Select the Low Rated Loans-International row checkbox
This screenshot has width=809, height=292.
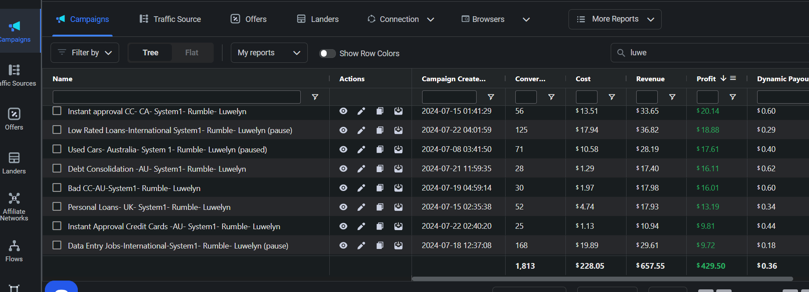pyautogui.click(x=57, y=130)
